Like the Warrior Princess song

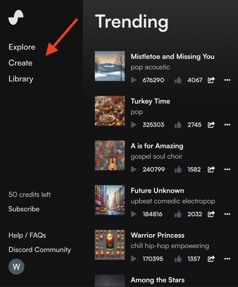pyautogui.click(x=178, y=259)
